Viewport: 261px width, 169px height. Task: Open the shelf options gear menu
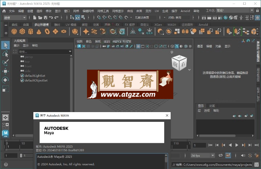[x=6, y=33]
